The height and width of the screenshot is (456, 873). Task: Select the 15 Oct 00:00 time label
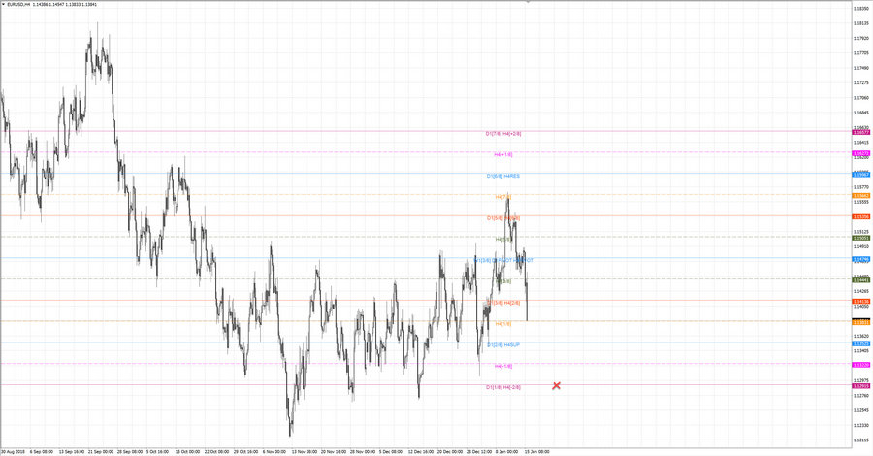click(187, 452)
